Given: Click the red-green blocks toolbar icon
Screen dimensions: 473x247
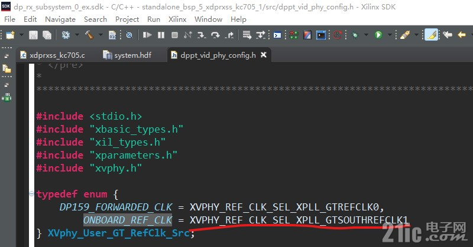Looking at the screenshot, I should point(293,35).
